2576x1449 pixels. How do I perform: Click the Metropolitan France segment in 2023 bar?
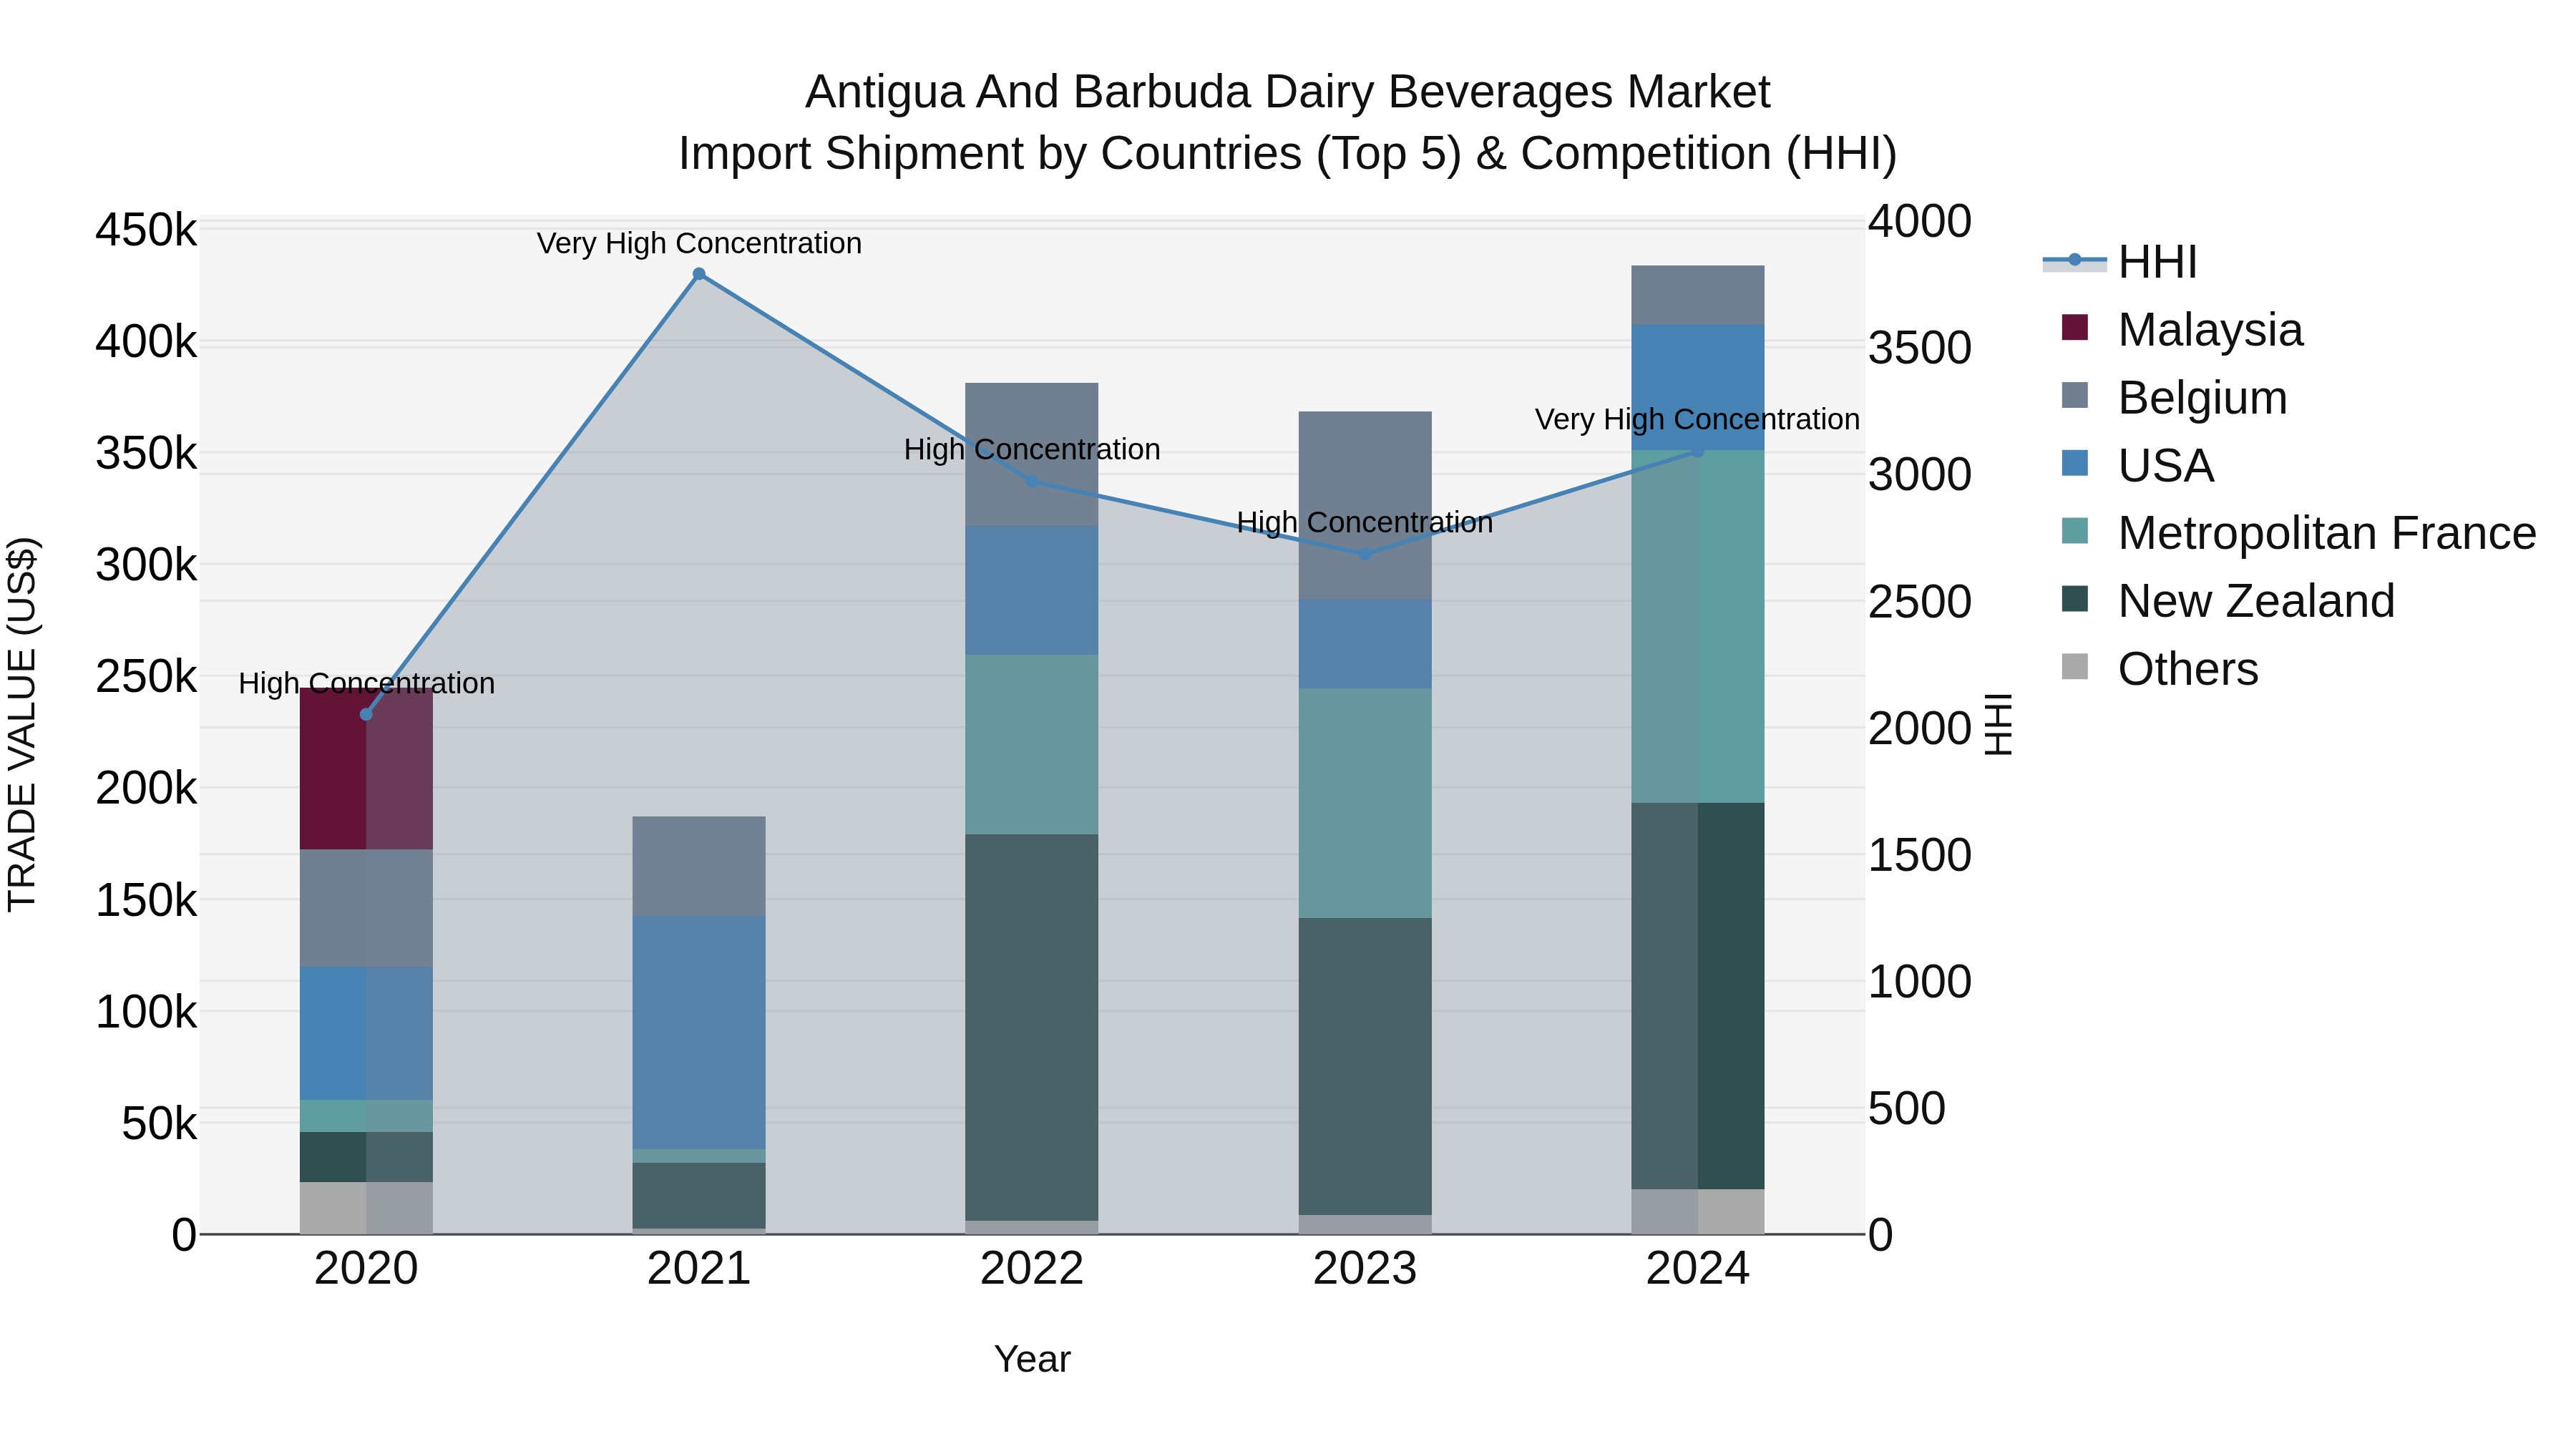coord(1365,803)
